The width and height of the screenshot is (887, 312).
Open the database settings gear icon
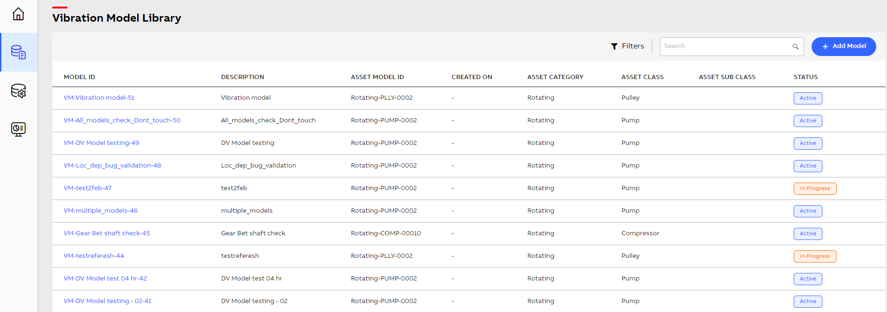[18, 90]
